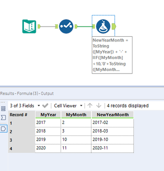Select the 2020 MyYear cell
164x171 pixels.
click(x=48, y=148)
